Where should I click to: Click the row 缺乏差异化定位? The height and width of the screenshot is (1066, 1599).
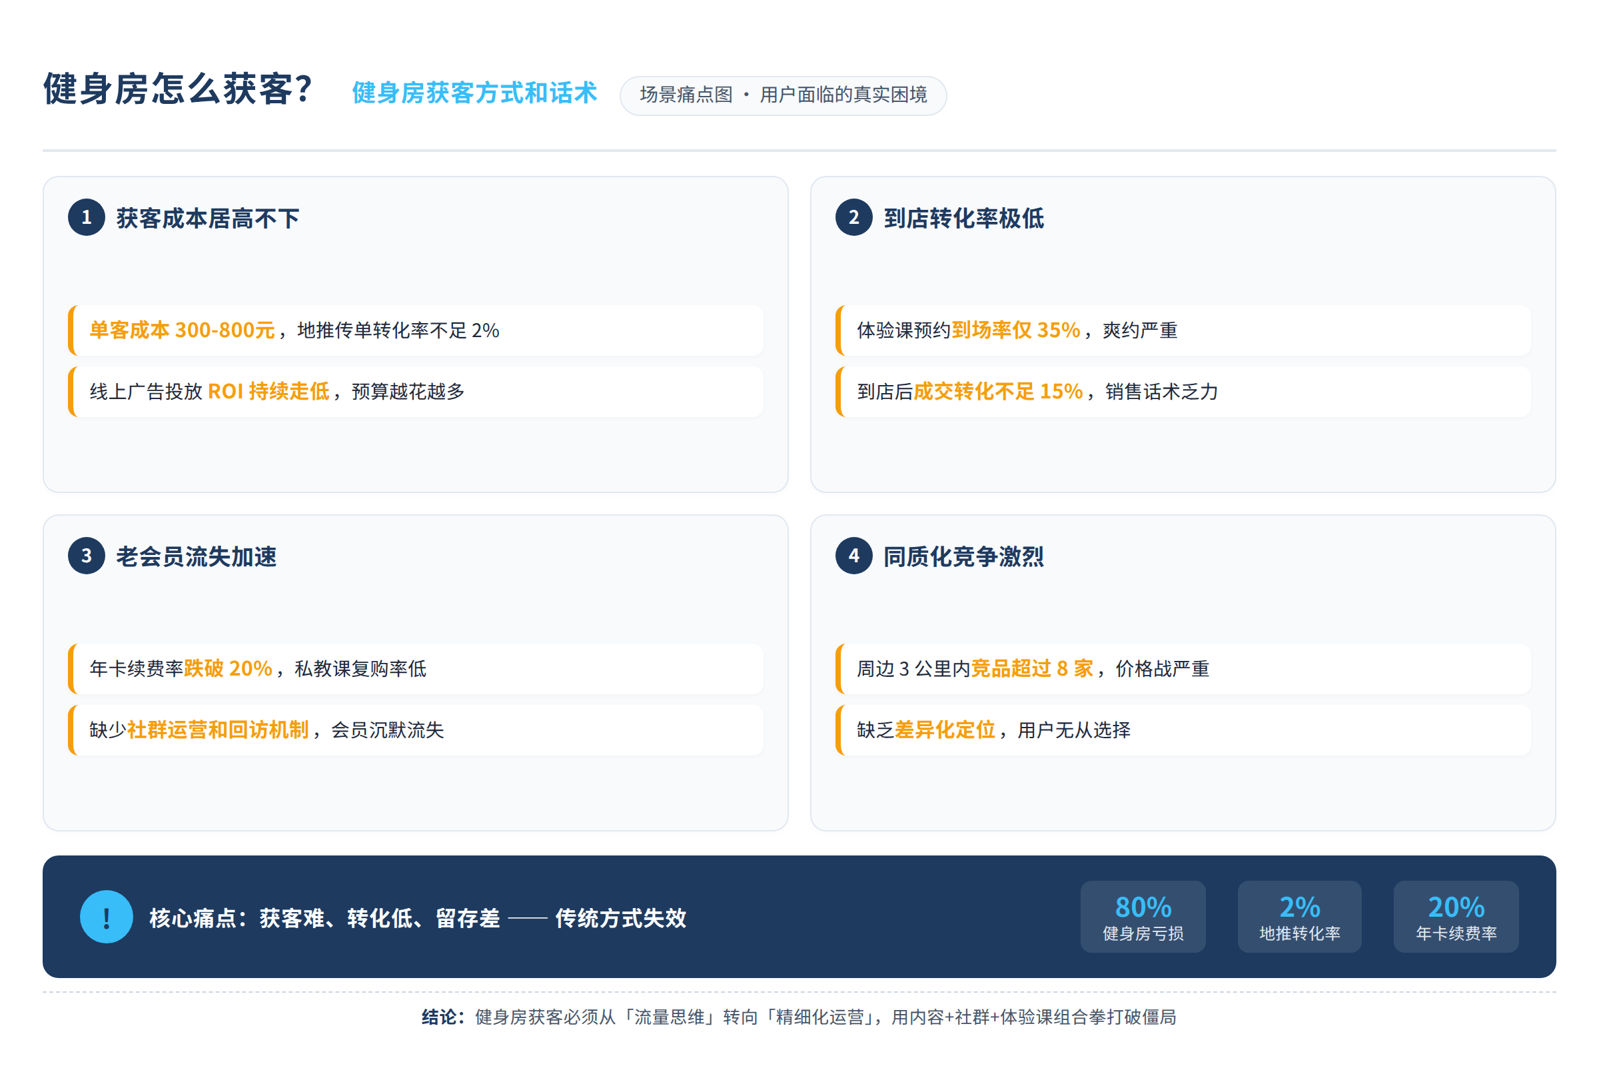[1183, 730]
